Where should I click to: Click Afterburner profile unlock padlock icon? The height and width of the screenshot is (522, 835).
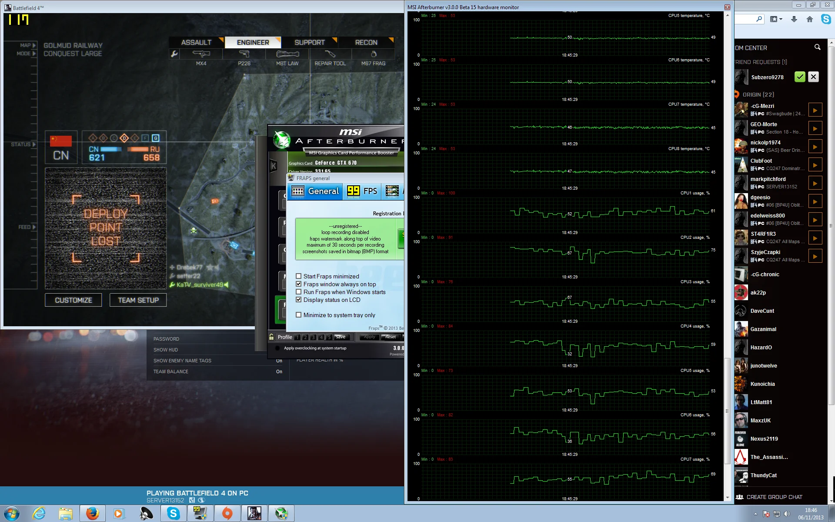pos(271,337)
